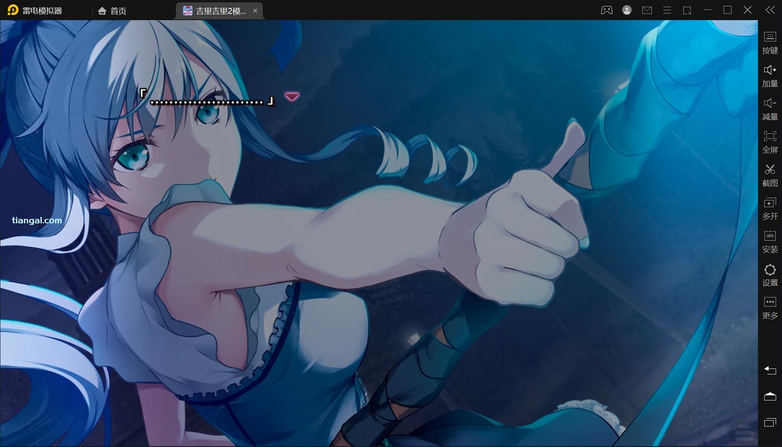
Task: Advance dialogue with the pink arrow indicator
Action: (x=292, y=96)
